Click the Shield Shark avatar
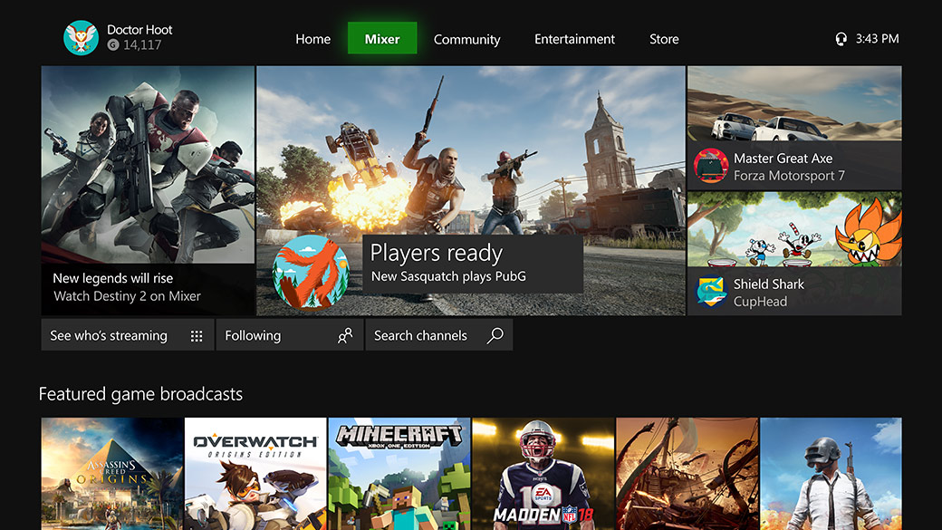942x530 pixels. (711, 292)
